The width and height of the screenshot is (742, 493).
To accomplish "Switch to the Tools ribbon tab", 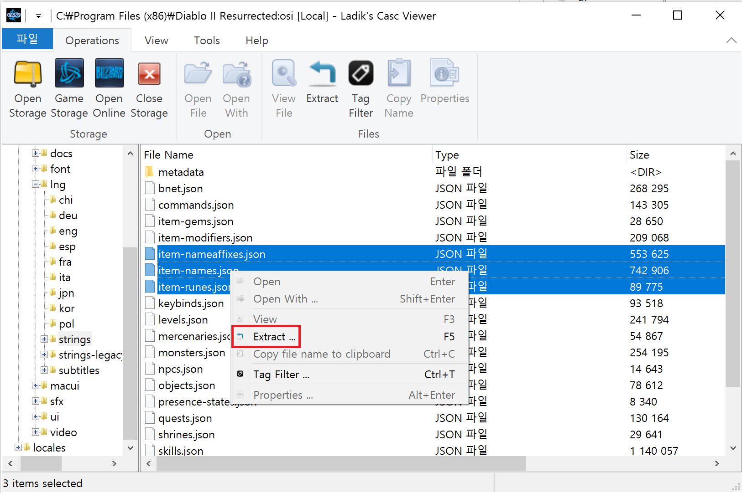I will 207,40.
